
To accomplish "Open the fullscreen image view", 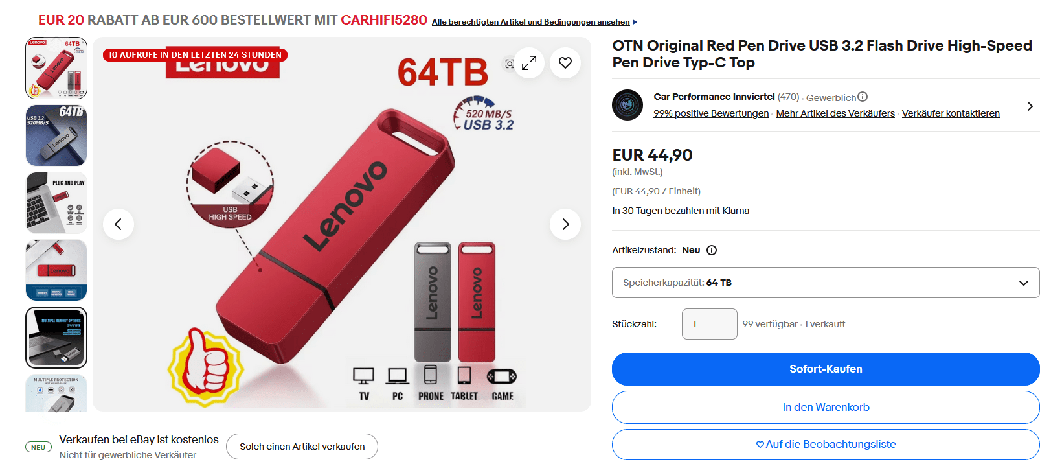I will [529, 63].
